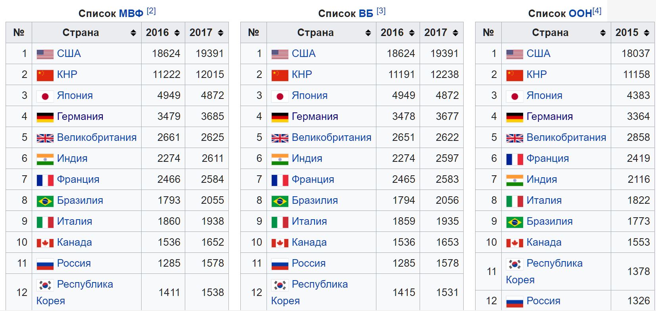Click footnote reference [2] beside МВФ heading
The image size is (656, 311).
point(151,11)
